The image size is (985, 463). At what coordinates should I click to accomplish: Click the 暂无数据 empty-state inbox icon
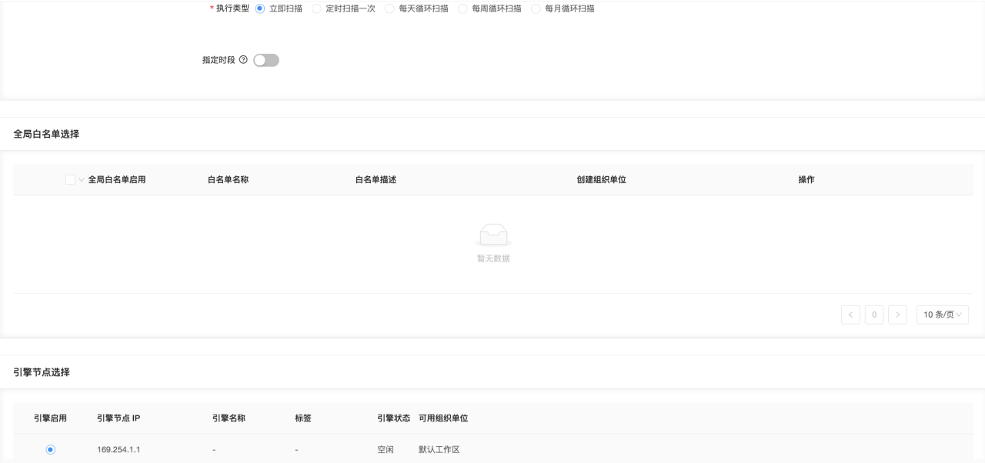[493, 235]
